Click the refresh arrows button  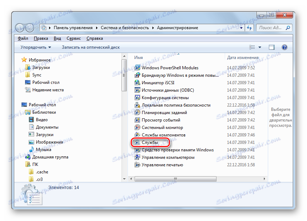click(x=249, y=28)
